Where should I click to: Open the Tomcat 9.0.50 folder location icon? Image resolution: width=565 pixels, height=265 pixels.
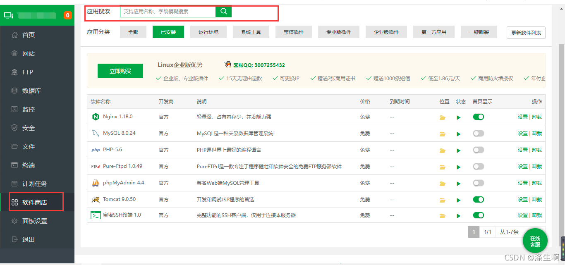tap(443, 200)
